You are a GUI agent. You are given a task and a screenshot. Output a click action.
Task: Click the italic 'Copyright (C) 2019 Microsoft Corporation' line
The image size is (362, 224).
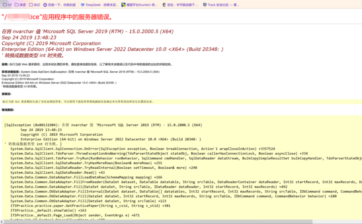click(51, 44)
